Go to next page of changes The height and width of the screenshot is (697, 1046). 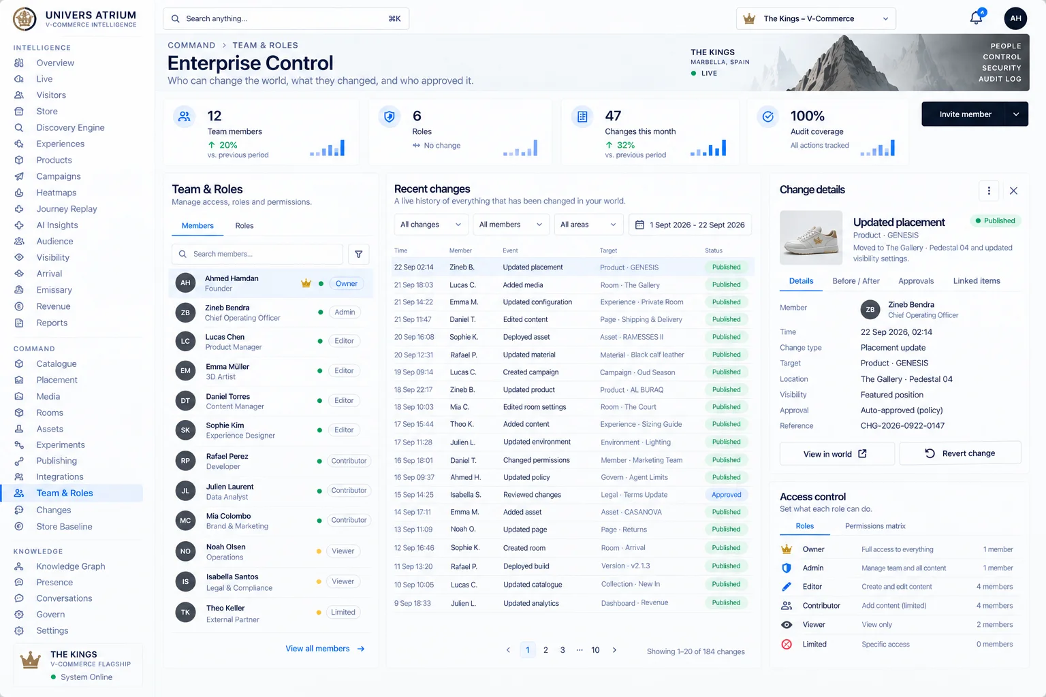click(x=614, y=650)
